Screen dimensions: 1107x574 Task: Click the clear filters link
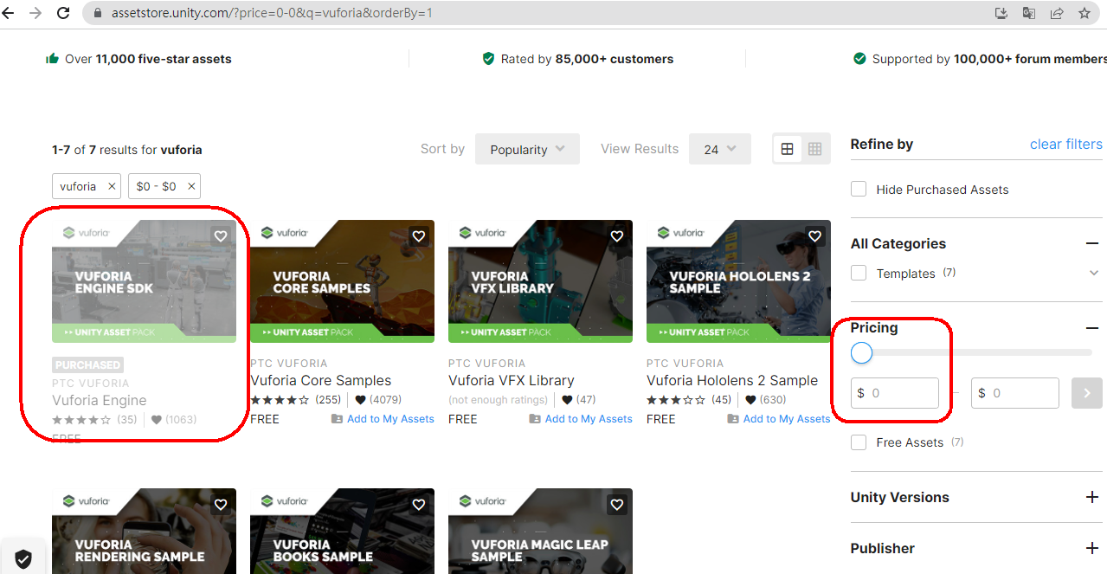pyautogui.click(x=1065, y=144)
